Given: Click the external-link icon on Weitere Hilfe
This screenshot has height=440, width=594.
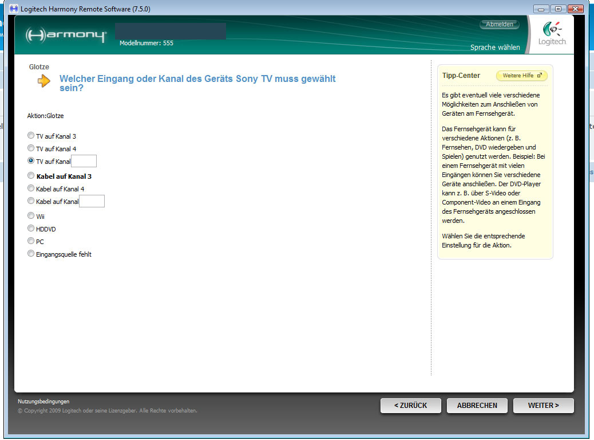Looking at the screenshot, I should (540, 76).
